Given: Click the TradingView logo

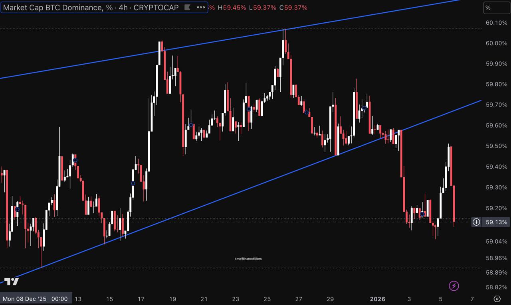Looking at the screenshot, I should click(x=12, y=281).
